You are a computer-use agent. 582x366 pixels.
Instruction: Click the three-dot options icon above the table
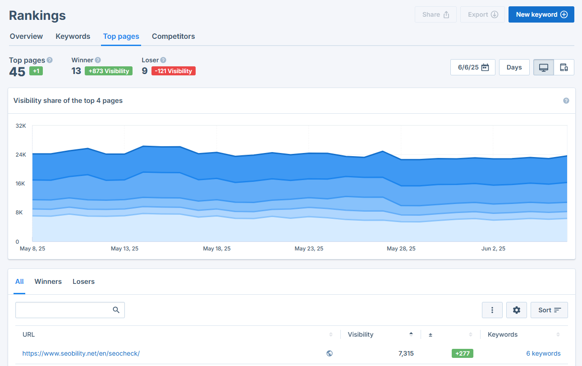point(492,310)
